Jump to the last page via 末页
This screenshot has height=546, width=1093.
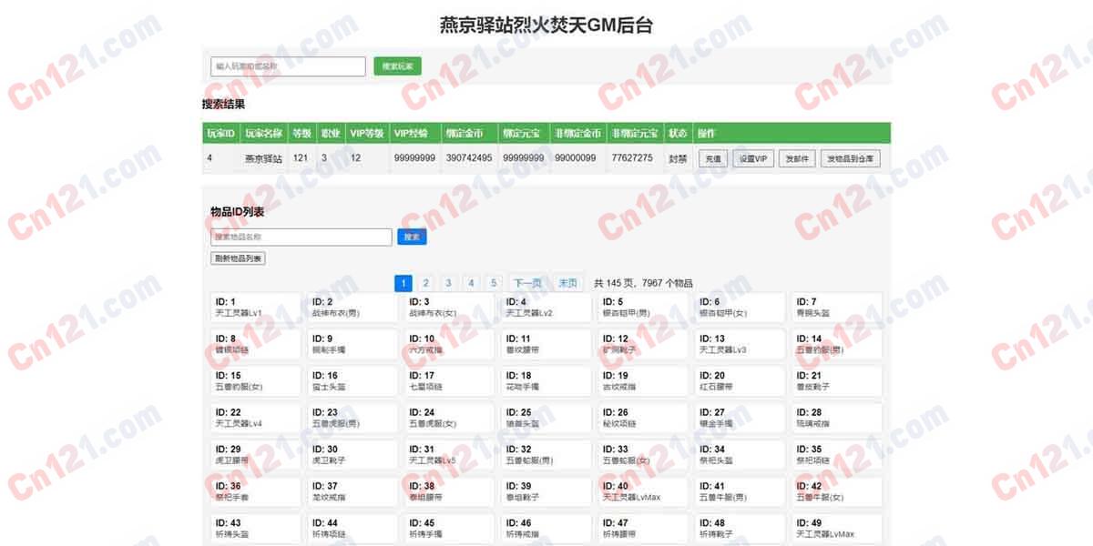567,283
